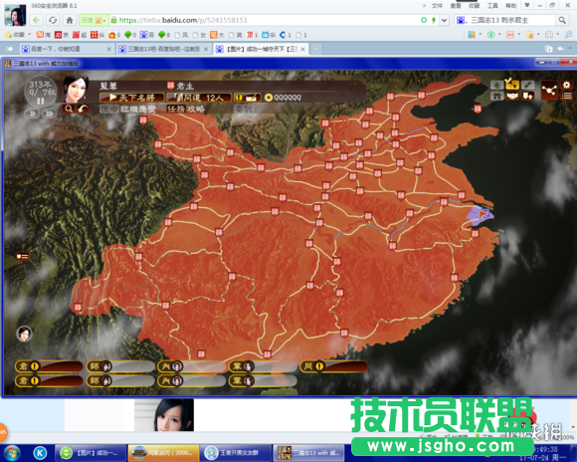Click the lower 師 command bar
This screenshot has width=577, height=462.
[x=120, y=380]
